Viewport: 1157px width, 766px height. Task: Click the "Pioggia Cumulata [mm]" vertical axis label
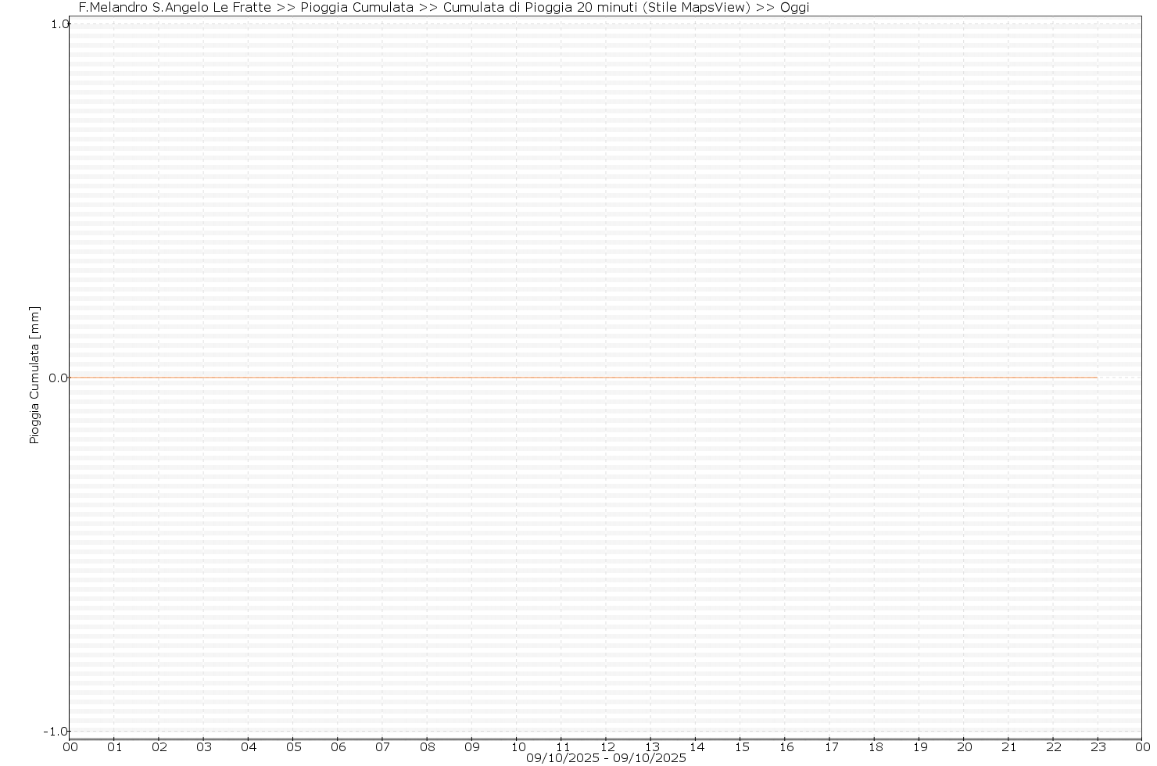coord(34,375)
